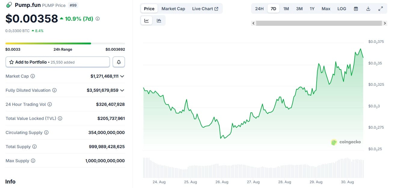
Task: Click Total Supply value 999,989,428,625
Action: pyautogui.click(x=107, y=147)
